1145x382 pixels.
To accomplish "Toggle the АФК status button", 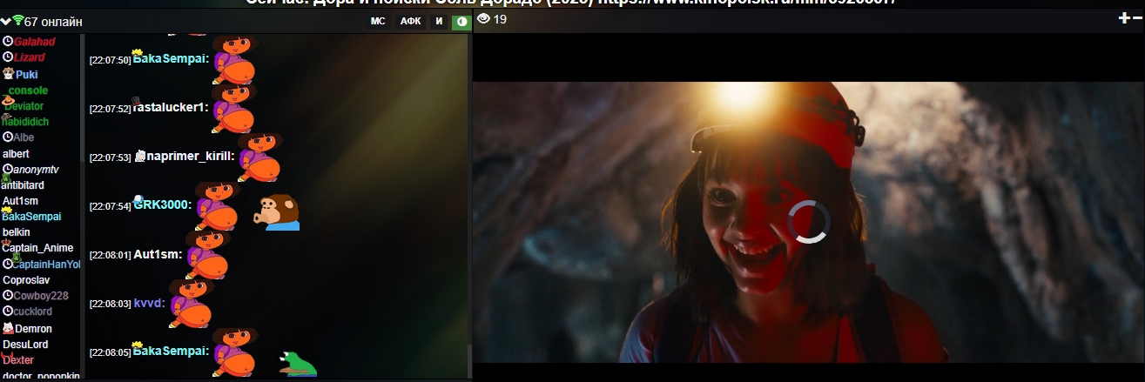I will pos(410,22).
